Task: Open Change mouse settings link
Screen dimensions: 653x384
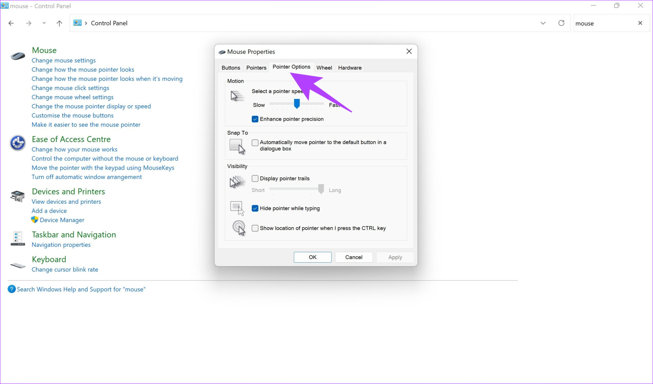Action: [64, 60]
